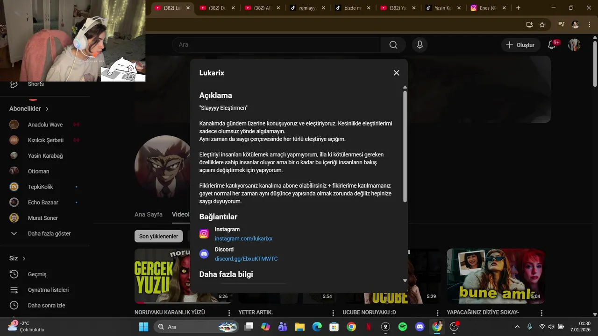
Task: Close the Lukarix description dialog
Action: tap(396, 73)
